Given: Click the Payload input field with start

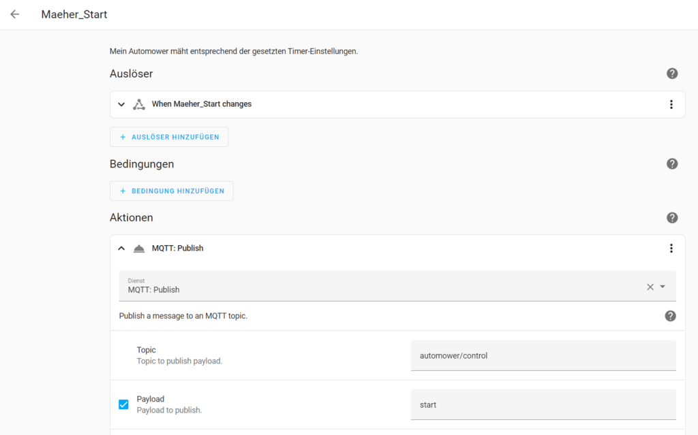Looking at the screenshot, I should click(543, 404).
